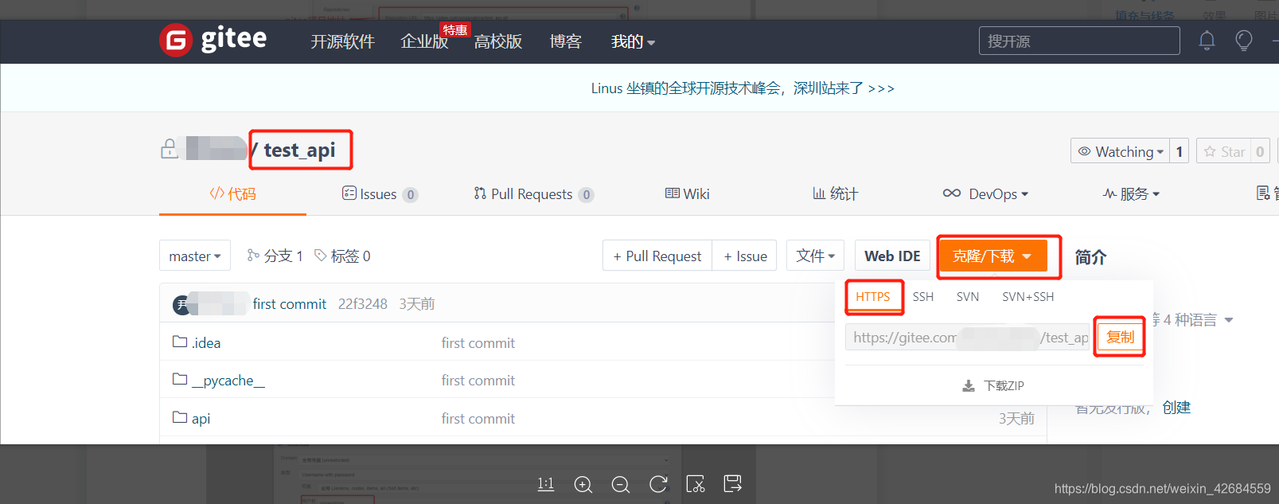Click the + Issue button
This screenshot has height=504, width=1279.
(x=745, y=256)
